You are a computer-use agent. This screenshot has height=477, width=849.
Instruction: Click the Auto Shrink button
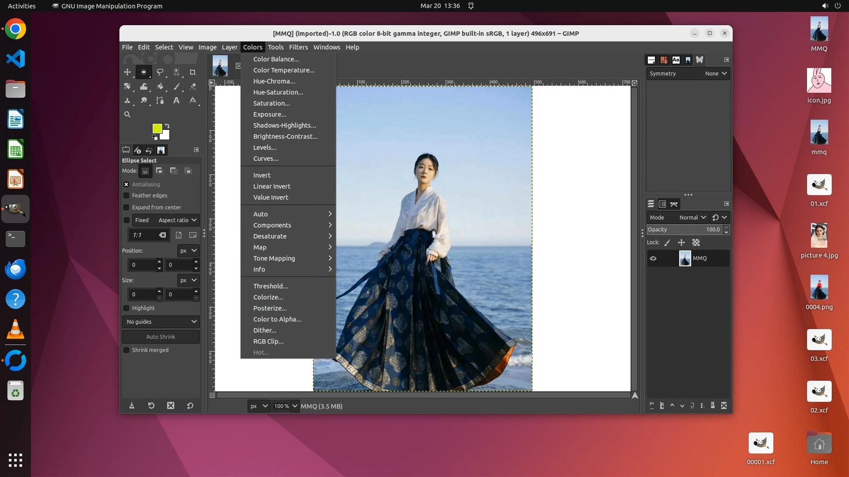[x=161, y=337]
